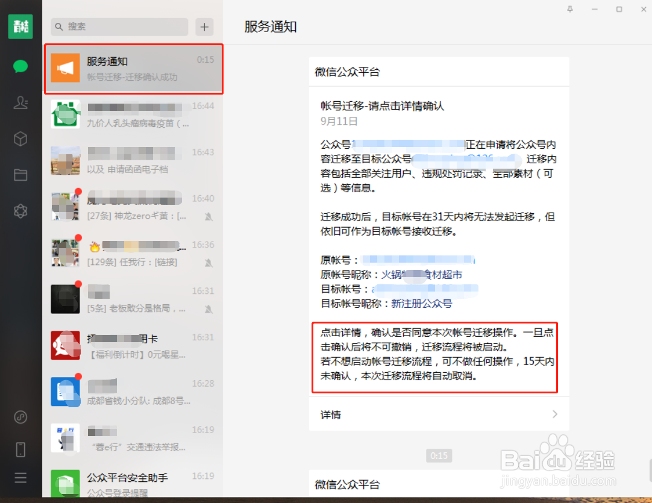Viewport: 652px width, 503px height.
Task: Click the date 9月11日 in the message
Action: point(339,122)
